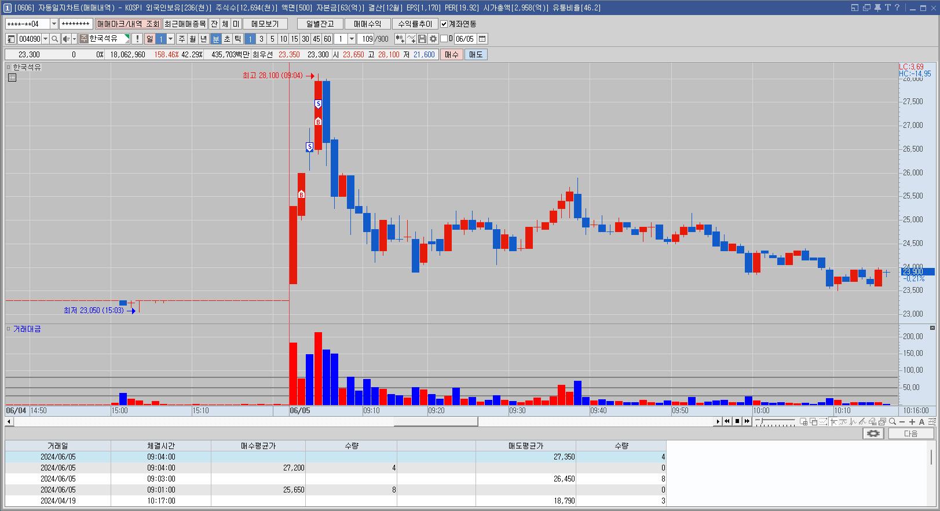
Task: Collapse the 거래대금 panel header
Action: tap(9, 329)
